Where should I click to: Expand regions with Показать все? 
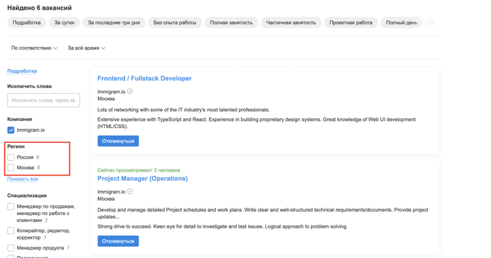point(22,179)
